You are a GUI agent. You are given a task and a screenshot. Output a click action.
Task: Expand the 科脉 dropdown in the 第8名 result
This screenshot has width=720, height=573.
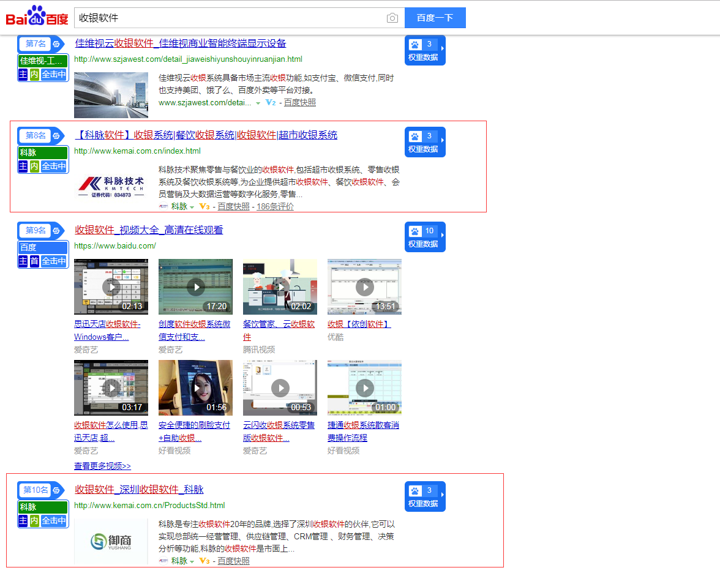(192, 207)
